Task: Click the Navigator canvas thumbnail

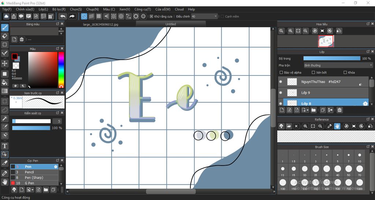Action: [x=326, y=41]
